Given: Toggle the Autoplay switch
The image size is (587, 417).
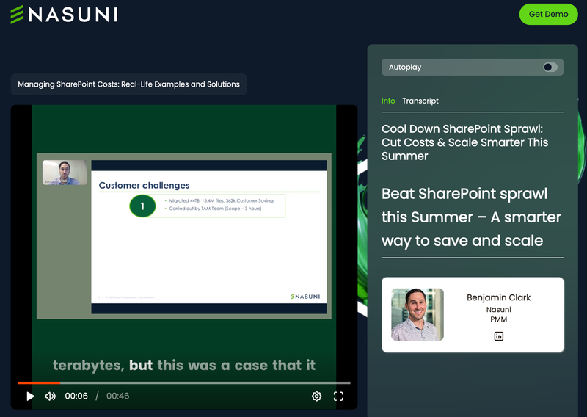Looking at the screenshot, I should (x=550, y=67).
